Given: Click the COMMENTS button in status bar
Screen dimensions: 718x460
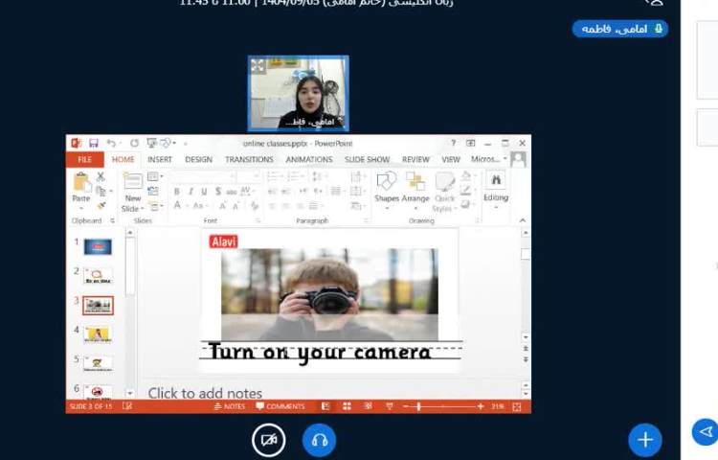Looking at the screenshot, I should pos(280,406).
